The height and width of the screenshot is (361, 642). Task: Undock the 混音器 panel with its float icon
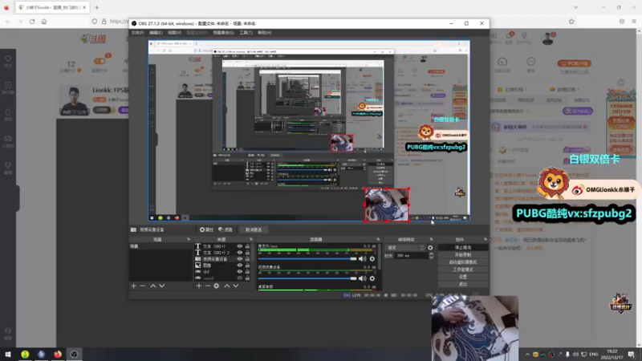tap(378, 239)
